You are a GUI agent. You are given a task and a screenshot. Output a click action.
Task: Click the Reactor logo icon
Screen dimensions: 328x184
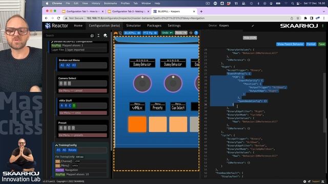[x=48, y=26]
